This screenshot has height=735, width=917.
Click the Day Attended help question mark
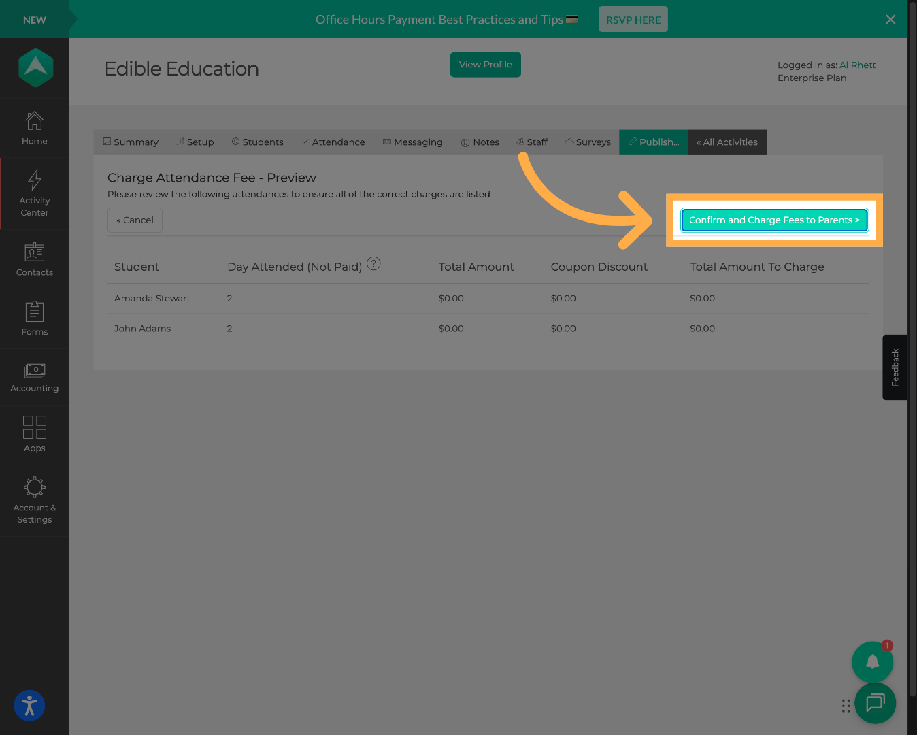[x=373, y=263]
